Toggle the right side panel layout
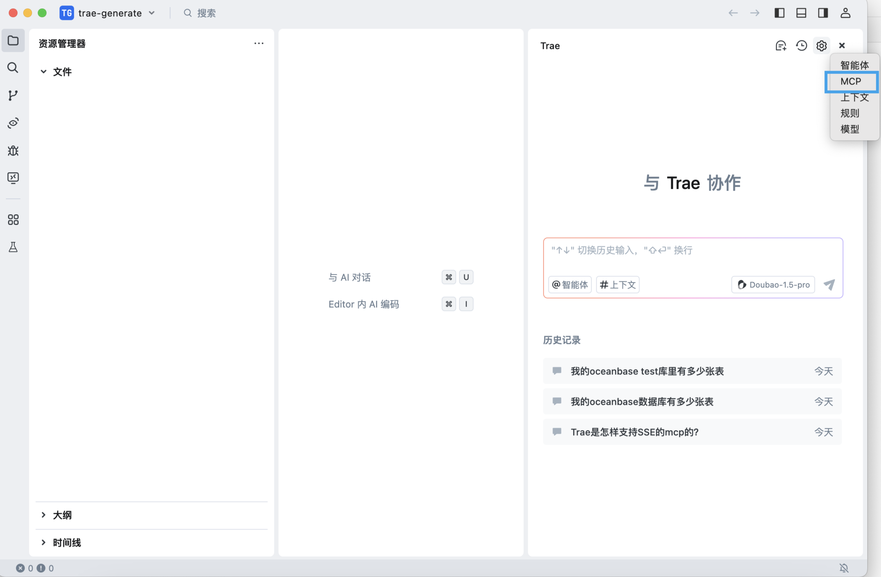881x577 pixels. tap(823, 13)
